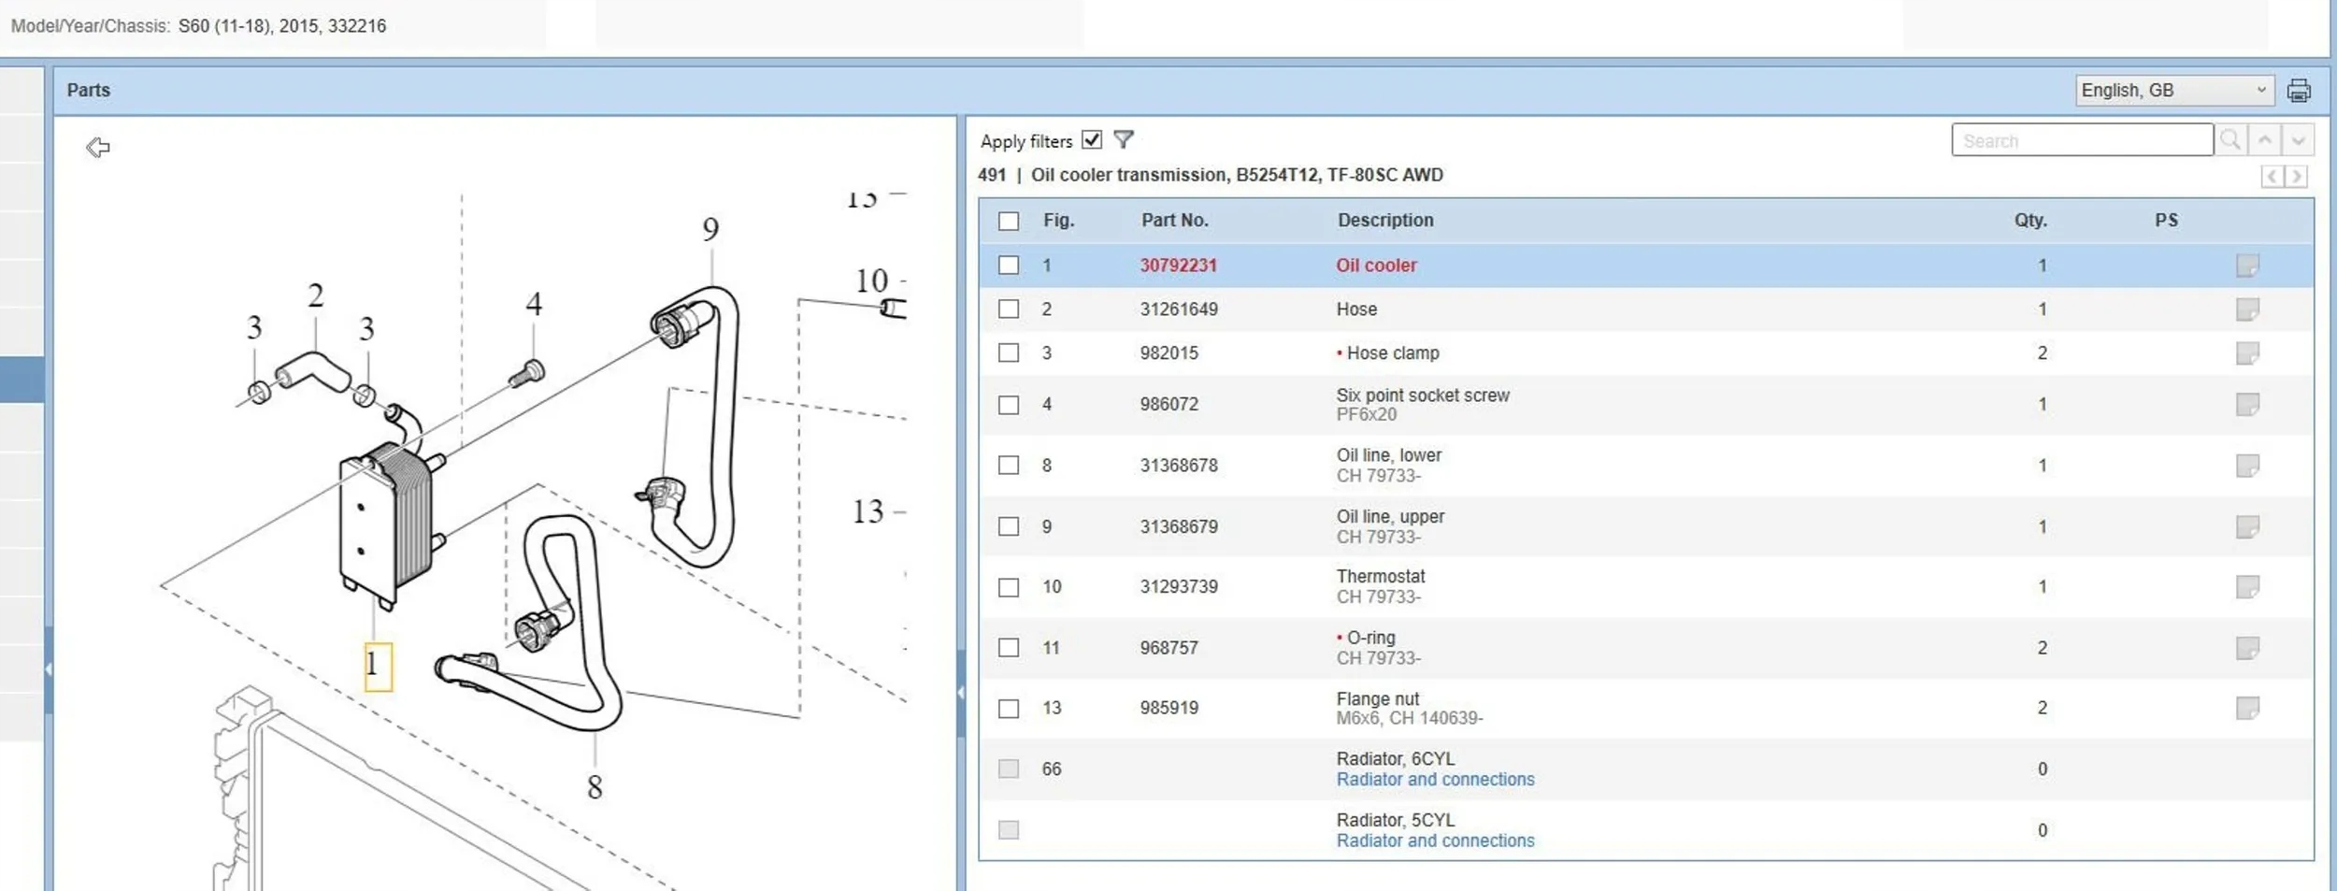Image resolution: width=2337 pixels, height=891 pixels.
Task: Click the Six point socket screw description
Action: (1423, 395)
